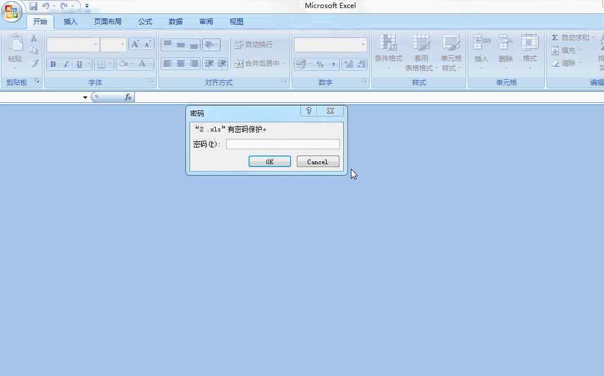Click the Bottom Align icon

pos(193,45)
